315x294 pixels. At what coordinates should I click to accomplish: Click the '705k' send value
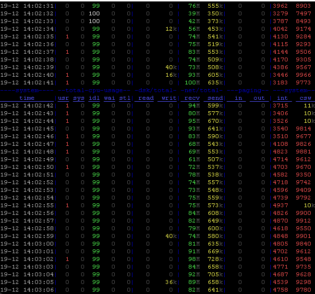(215, 274)
